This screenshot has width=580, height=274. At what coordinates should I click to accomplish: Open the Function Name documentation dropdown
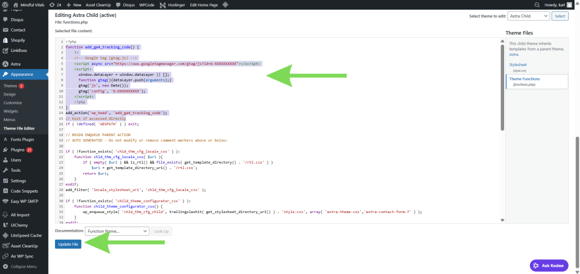117,231
